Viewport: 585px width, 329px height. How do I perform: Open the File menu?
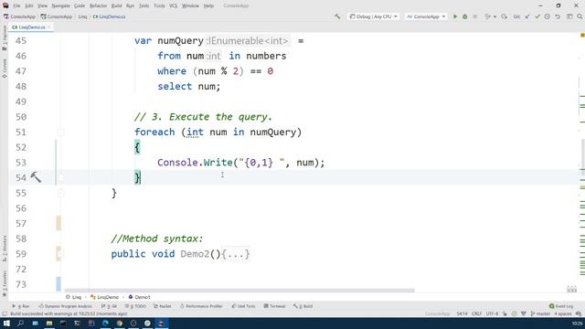(x=16, y=5)
